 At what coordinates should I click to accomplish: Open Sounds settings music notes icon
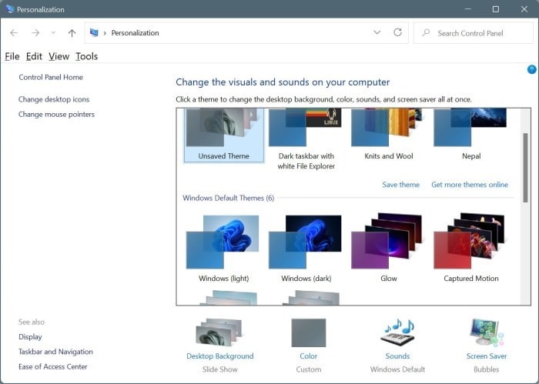click(398, 332)
